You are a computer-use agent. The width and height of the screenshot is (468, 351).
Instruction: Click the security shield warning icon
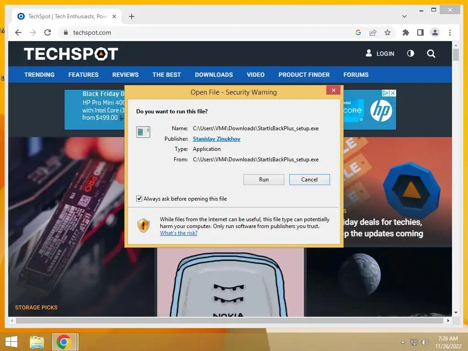[x=143, y=225]
